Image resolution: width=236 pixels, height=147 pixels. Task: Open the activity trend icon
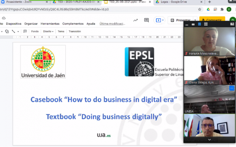(135, 20)
